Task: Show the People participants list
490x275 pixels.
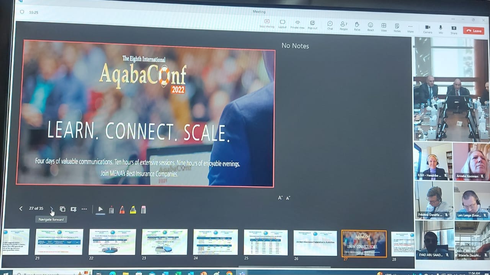Action: coord(344,26)
